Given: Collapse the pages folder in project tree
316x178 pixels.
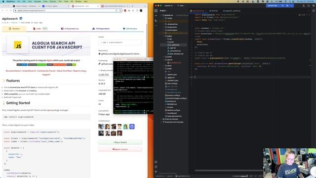Looking at the screenshot, I should (163, 36).
